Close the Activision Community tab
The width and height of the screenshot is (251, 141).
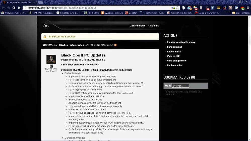pos(34,3)
